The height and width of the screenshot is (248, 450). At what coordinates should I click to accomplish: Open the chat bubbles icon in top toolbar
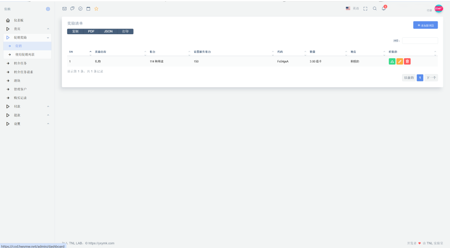pyautogui.click(x=73, y=9)
